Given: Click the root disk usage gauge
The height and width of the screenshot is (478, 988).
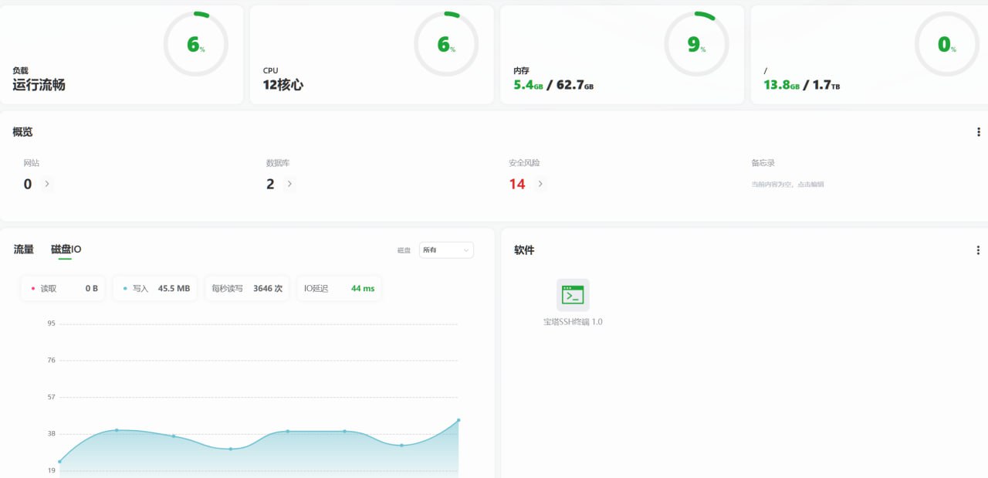Looking at the screenshot, I should coord(946,44).
